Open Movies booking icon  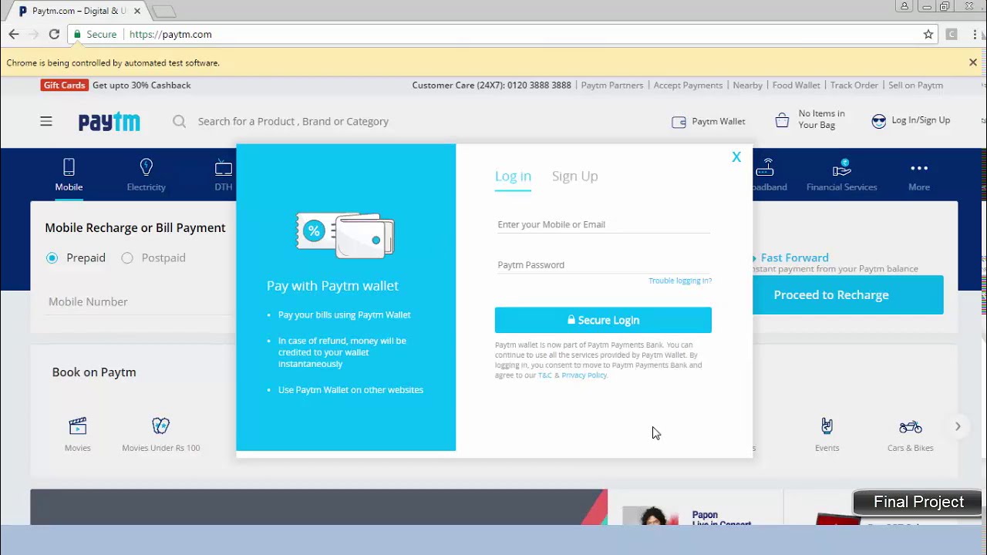pos(78,426)
